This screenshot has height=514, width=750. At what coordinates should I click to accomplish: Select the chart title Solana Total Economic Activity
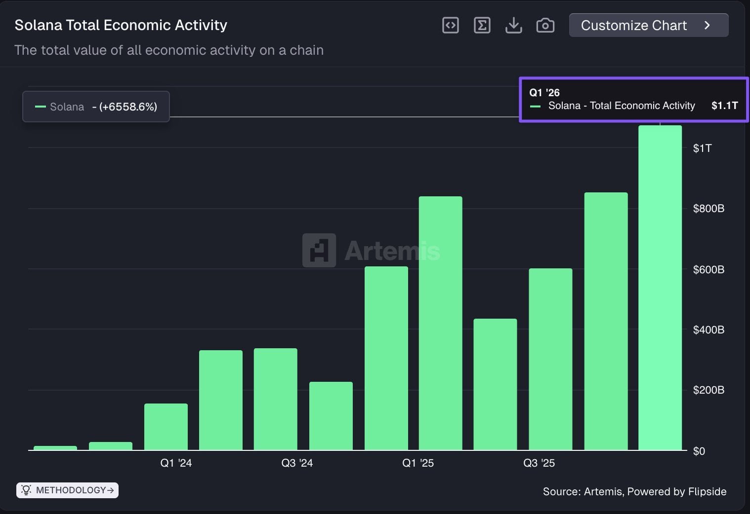tap(121, 25)
